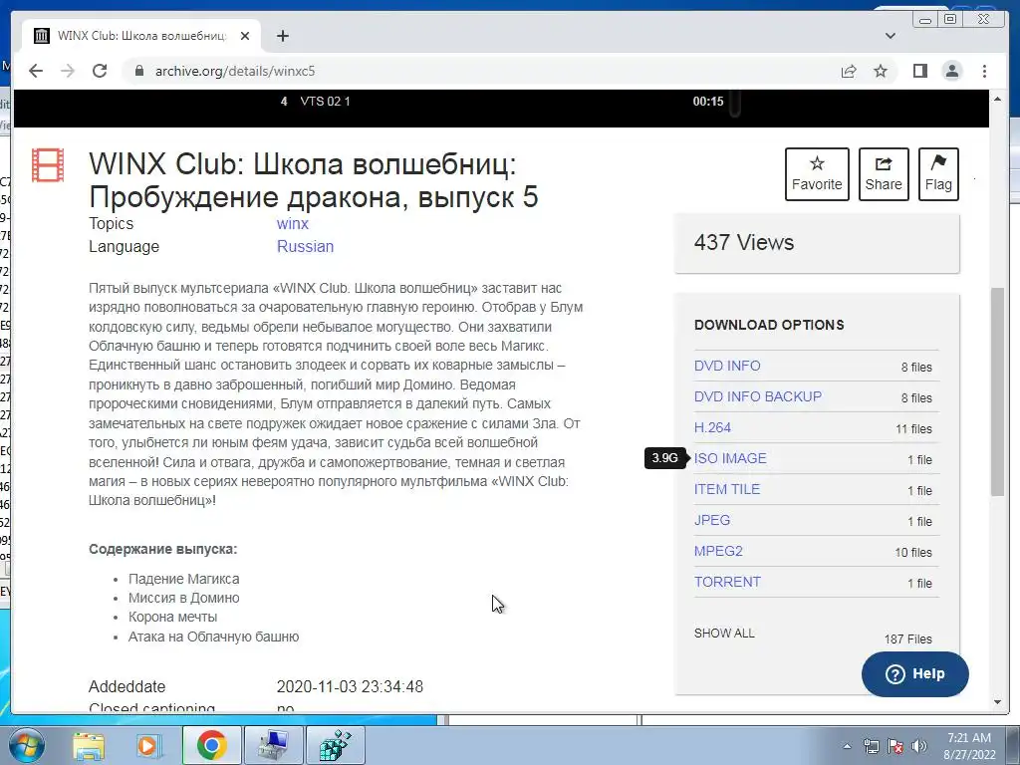Open the computer management taskbar icon

[x=273, y=745]
